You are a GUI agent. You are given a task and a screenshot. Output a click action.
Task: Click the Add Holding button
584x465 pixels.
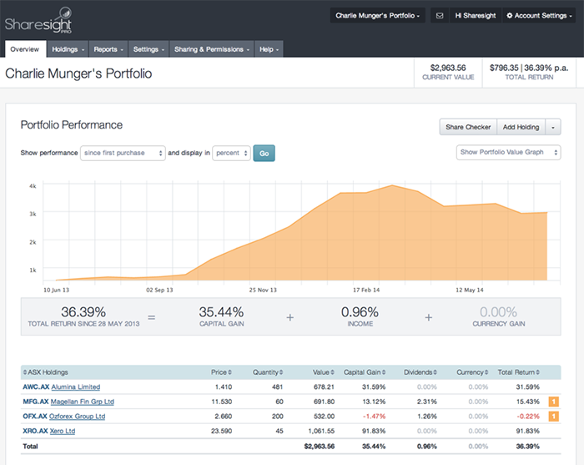click(521, 127)
